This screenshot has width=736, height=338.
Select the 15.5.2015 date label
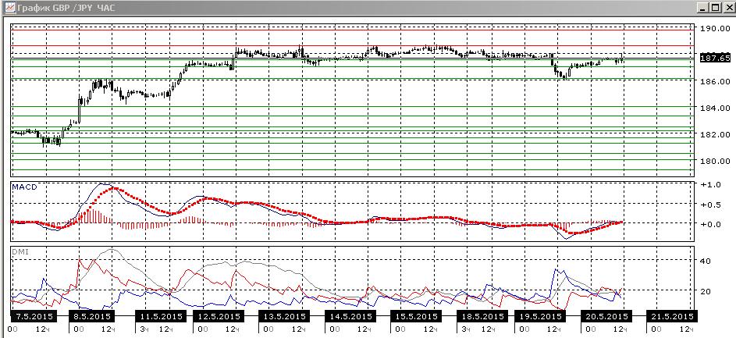[x=415, y=316]
